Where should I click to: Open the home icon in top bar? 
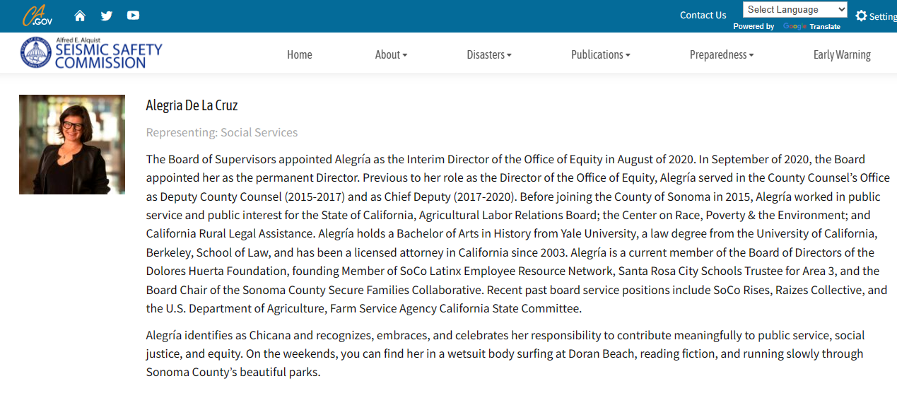pos(80,16)
